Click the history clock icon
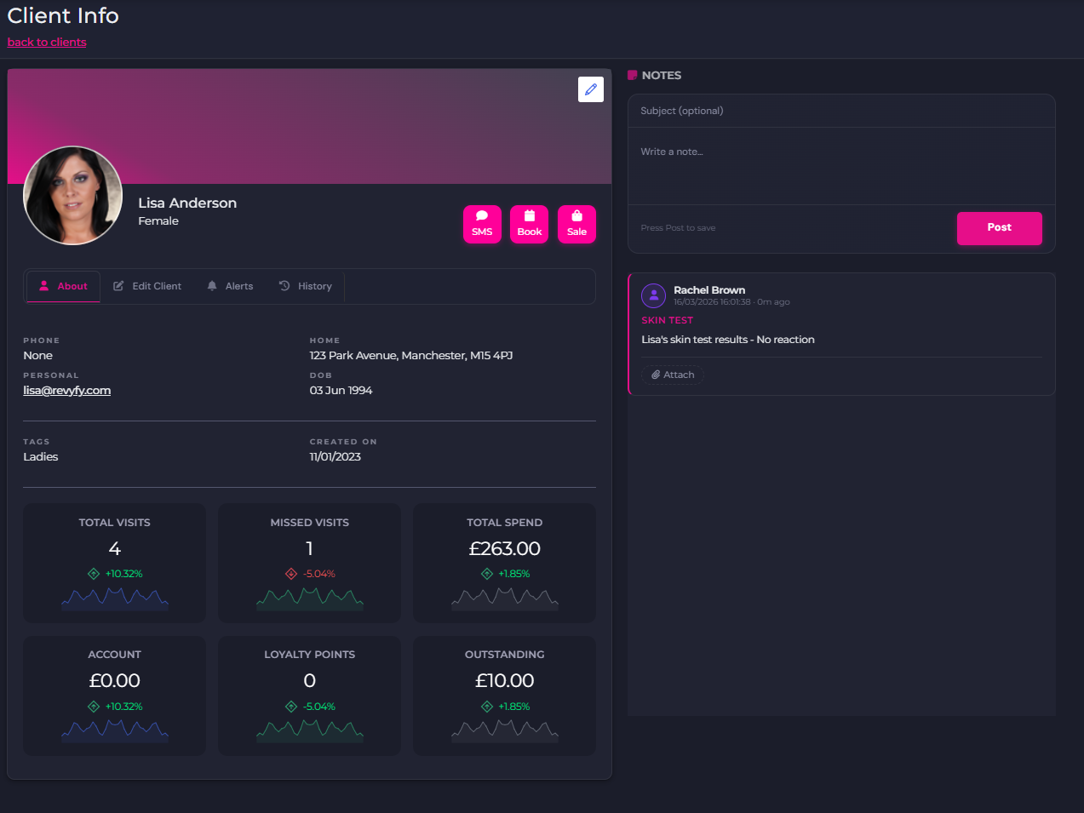This screenshot has width=1084, height=813. coord(285,286)
